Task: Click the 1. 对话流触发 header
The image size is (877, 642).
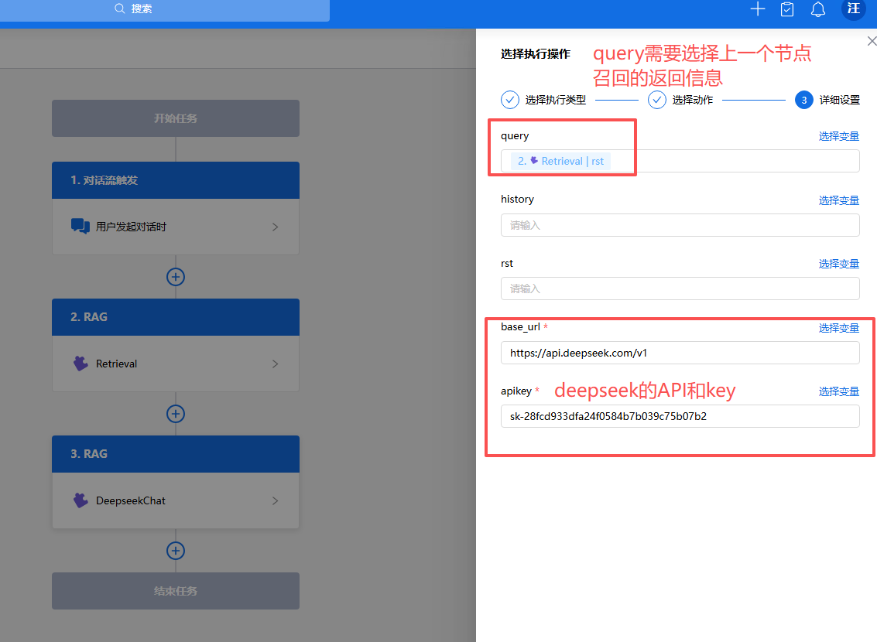Action: pos(176,180)
